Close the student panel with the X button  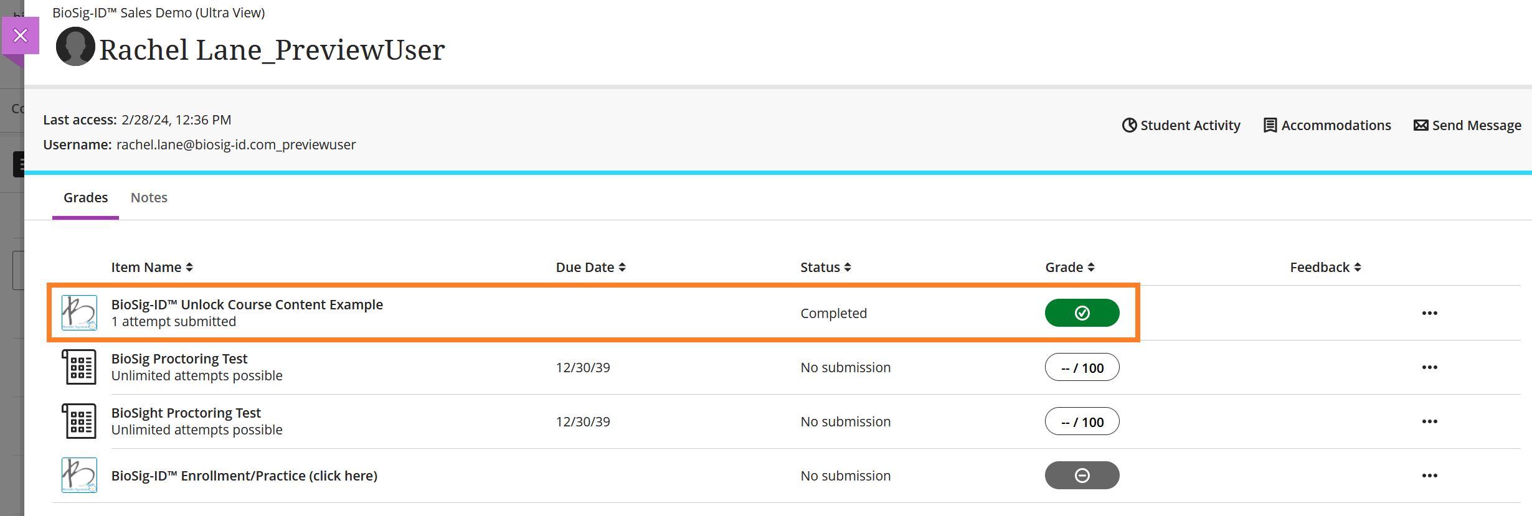[x=21, y=35]
